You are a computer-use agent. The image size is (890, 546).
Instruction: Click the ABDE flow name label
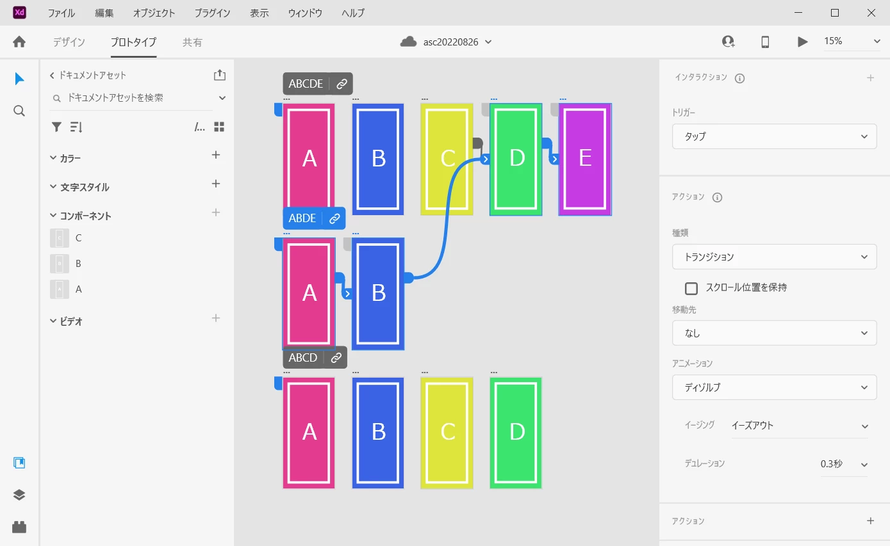point(302,218)
